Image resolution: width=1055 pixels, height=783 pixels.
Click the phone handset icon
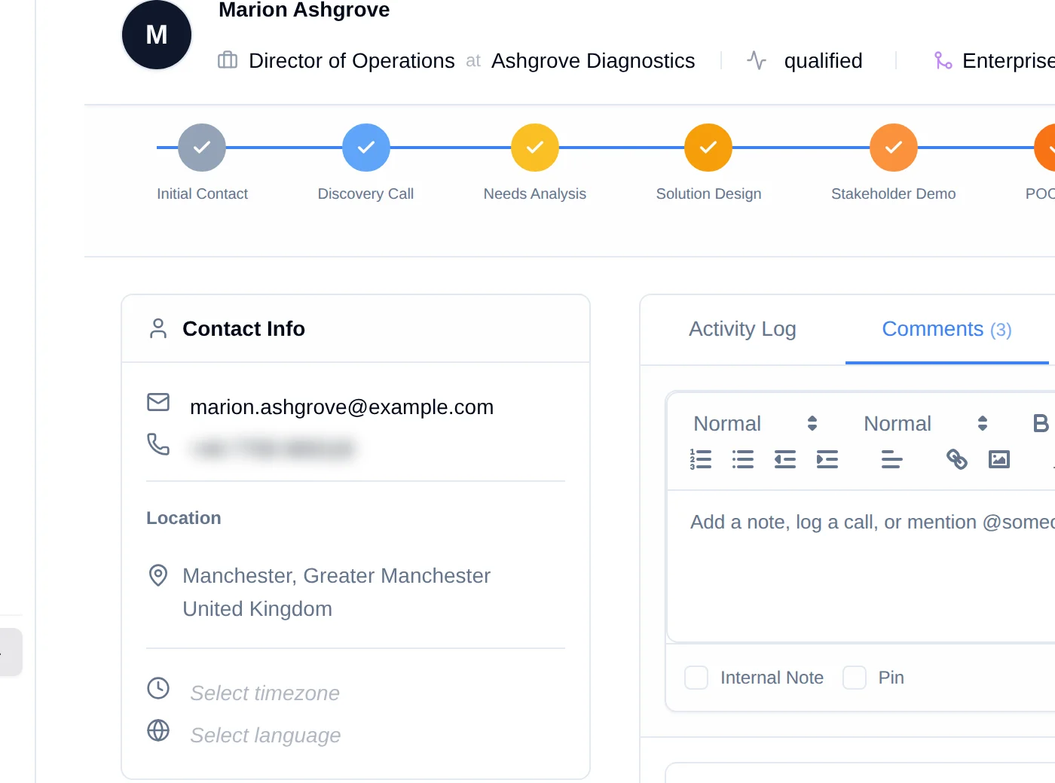coord(158,444)
